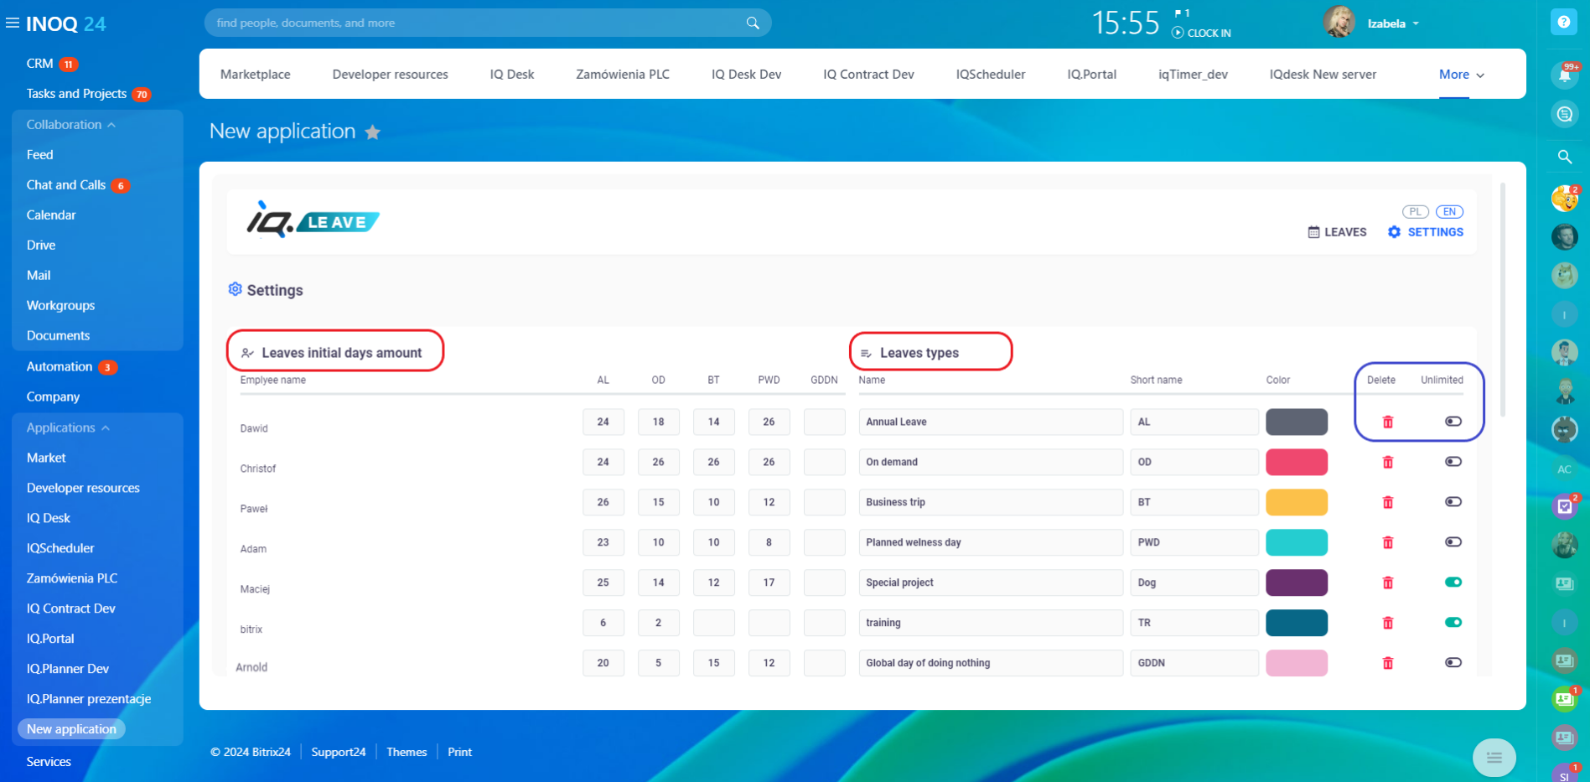Open Izabela user dropdown arrow
The width and height of the screenshot is (1590, 782).
[x=1416, y=23]
